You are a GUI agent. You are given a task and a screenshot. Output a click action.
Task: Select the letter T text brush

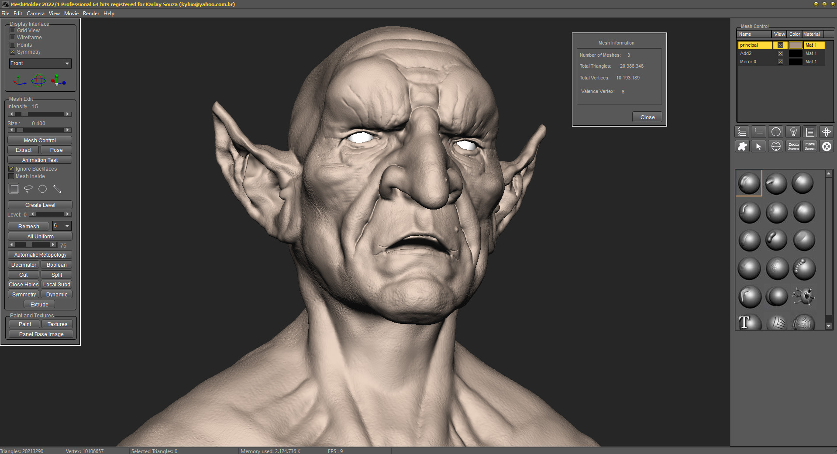click(x=749, y=322)
